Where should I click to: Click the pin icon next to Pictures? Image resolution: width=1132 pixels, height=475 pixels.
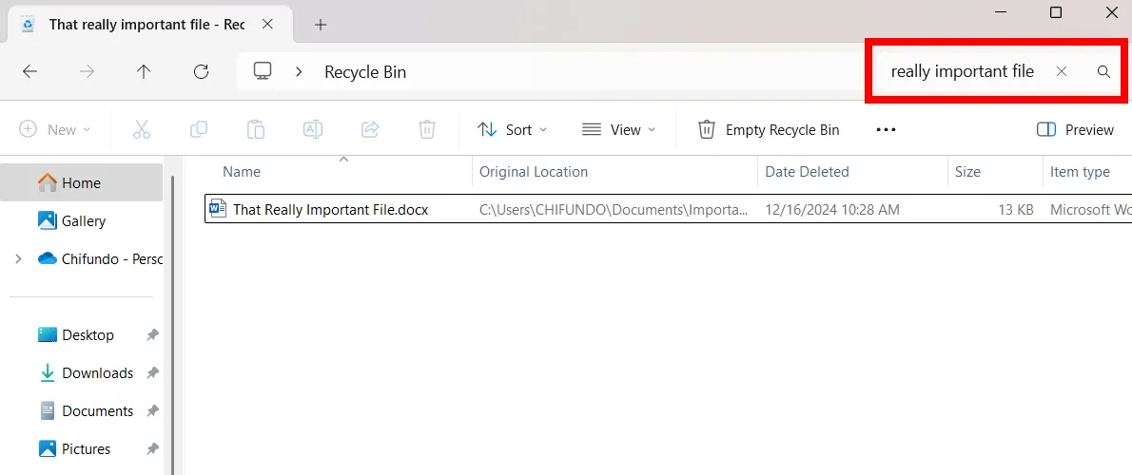(x=152, y=449)
